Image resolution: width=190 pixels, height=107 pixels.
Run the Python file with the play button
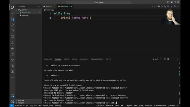click(151, 7)
